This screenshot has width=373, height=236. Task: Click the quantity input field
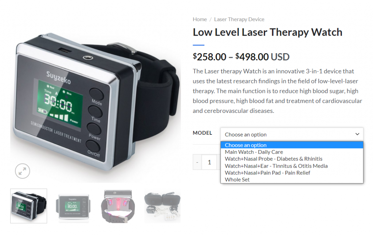(x=209, y=162)
